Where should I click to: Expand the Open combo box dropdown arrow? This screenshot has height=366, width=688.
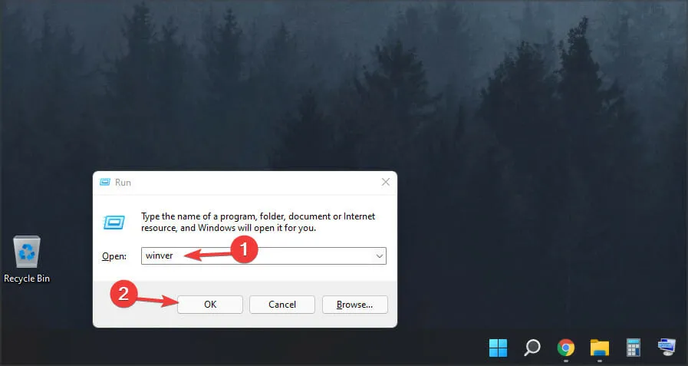point(379,256)
